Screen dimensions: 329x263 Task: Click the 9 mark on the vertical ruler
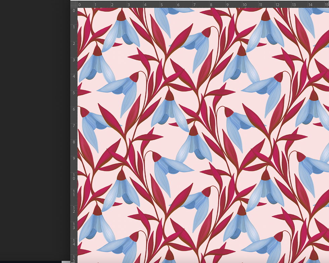(x=74, y=158)
